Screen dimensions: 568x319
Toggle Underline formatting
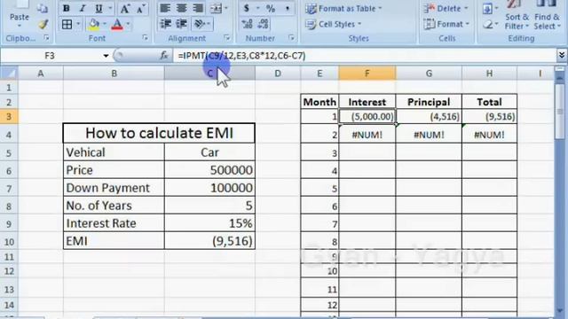pos(99,8)
